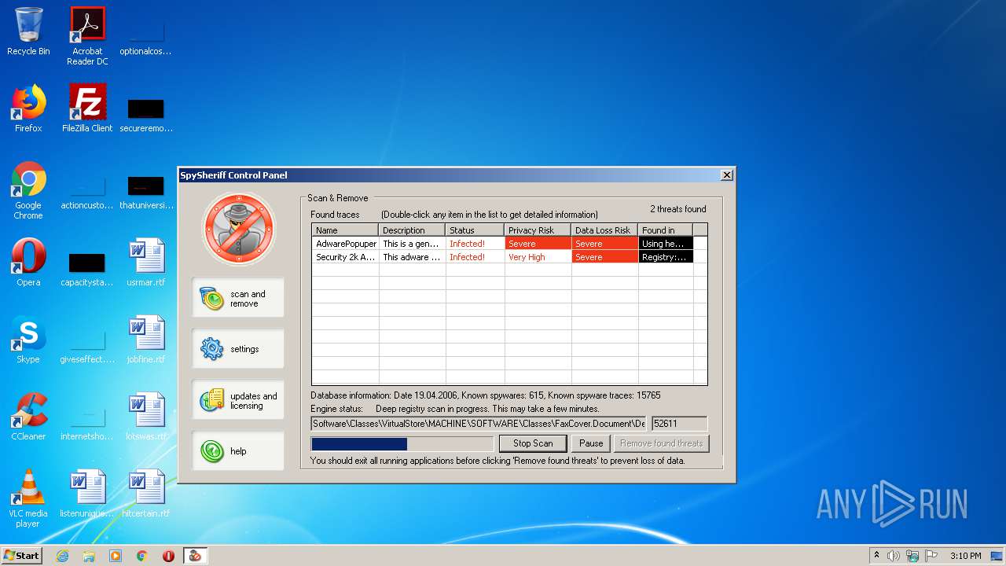Sort by the Status column header

[x=475, y=230]
